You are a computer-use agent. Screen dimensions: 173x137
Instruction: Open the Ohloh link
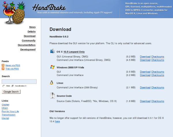5,108
